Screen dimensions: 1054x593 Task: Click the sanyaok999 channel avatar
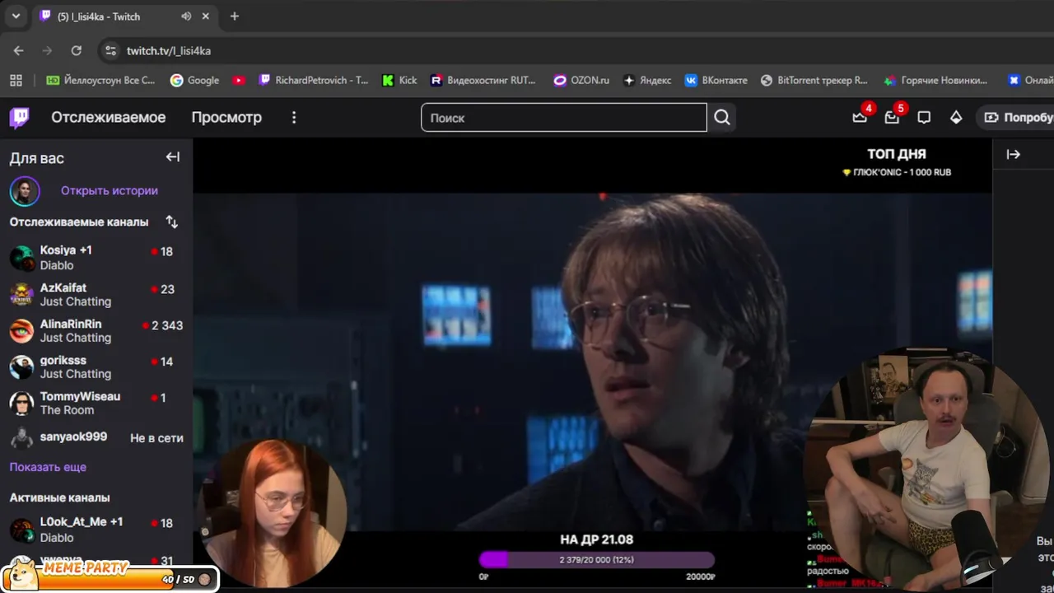pos(21,437)
